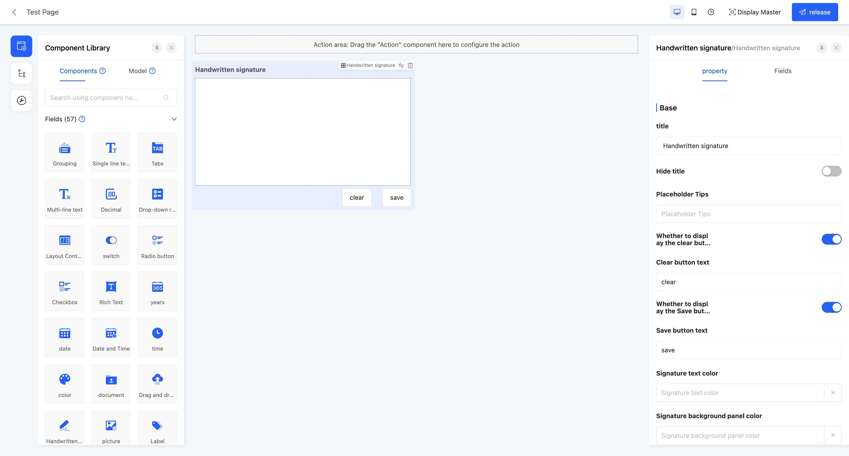This screenshot has width=849, height=456.
Task: Open the outline tree sidebar icon
Action: pyautogui.click(x=21, y=73)
